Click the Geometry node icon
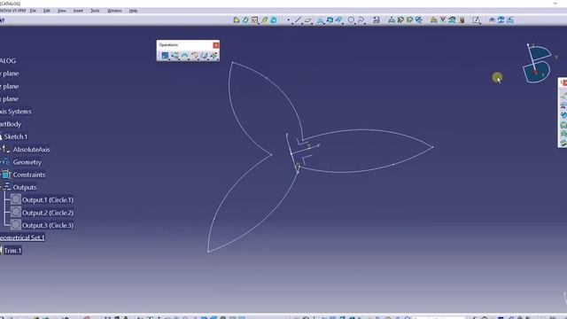 click(6, 161)
